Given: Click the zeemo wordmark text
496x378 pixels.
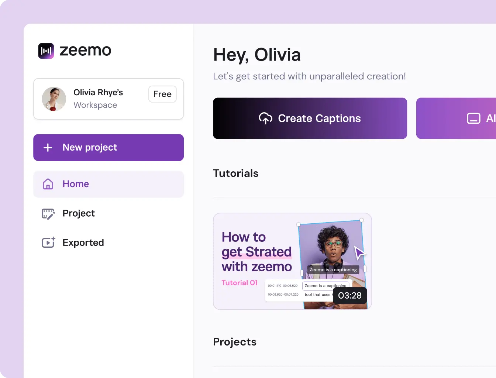Looking at the screenshot, I should [x=86, y=51].
